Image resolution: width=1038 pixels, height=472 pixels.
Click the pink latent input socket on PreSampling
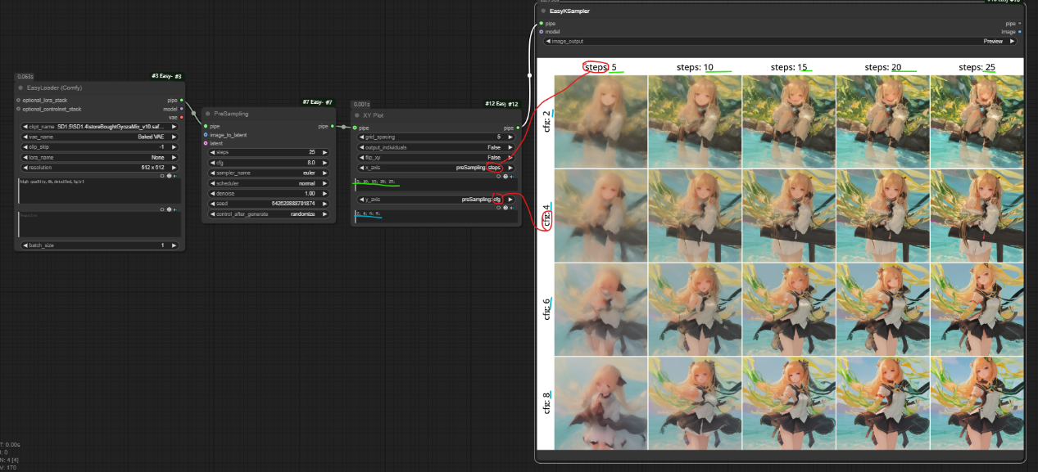[206, 143]
